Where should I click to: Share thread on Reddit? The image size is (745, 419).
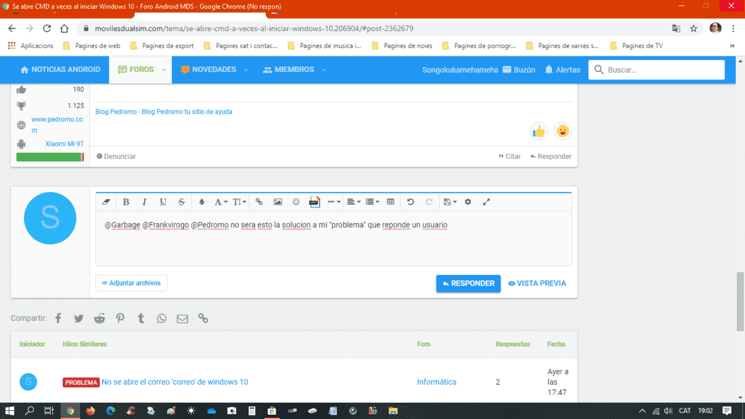pyautogui.click(x=99, y=318)
